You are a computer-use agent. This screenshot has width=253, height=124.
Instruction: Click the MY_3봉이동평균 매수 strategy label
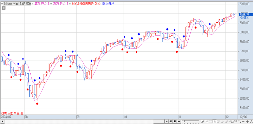tap(86, 3)
